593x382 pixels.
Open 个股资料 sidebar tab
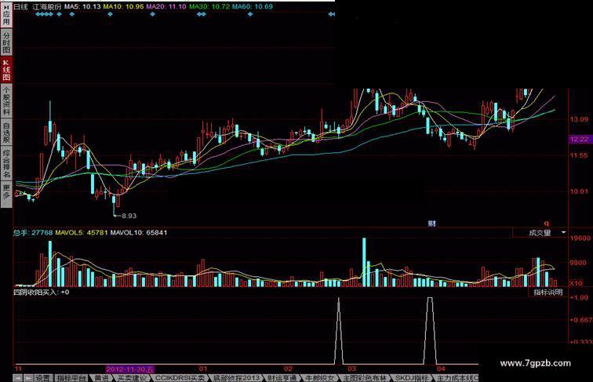[x=6, y=100]
